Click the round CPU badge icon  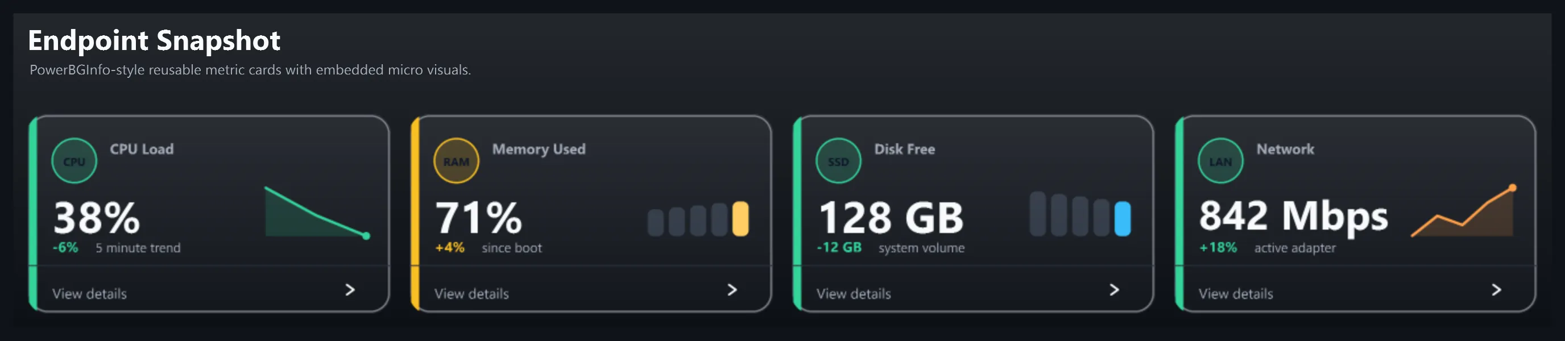[x=74, y=161]
